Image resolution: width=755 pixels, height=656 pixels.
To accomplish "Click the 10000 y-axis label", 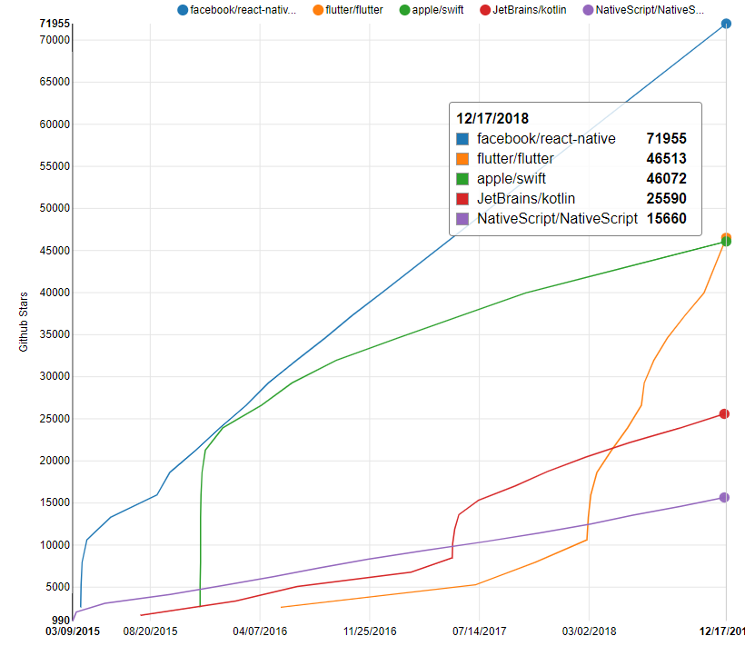I will click(x=55, y=545).
